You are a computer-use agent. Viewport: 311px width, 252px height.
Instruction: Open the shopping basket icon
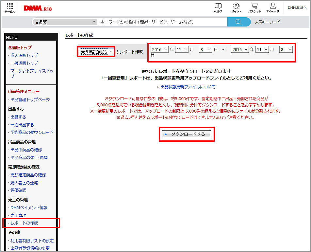pos(254,8)
